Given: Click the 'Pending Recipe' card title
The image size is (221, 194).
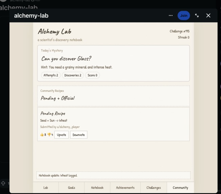Looking at the screenshot, I should pyautogui.click(x=53, y=113).
